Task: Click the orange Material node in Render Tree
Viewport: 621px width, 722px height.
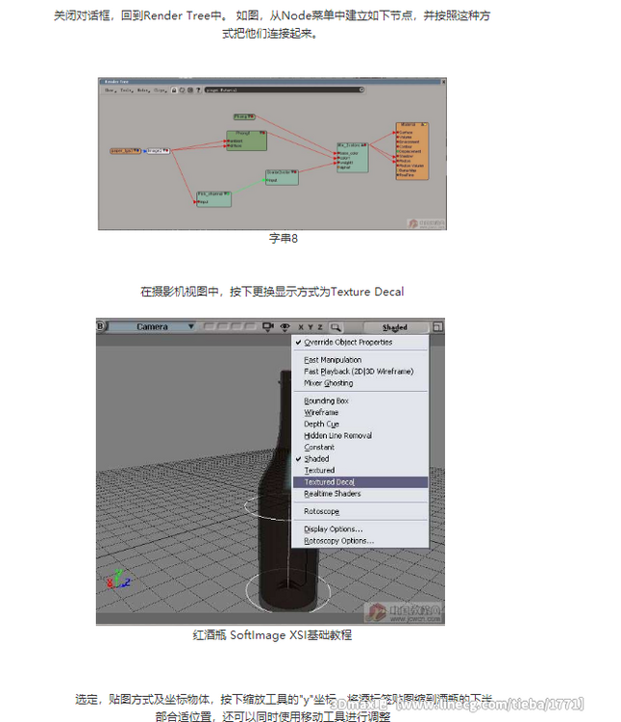Action: (x=412, y=151)
